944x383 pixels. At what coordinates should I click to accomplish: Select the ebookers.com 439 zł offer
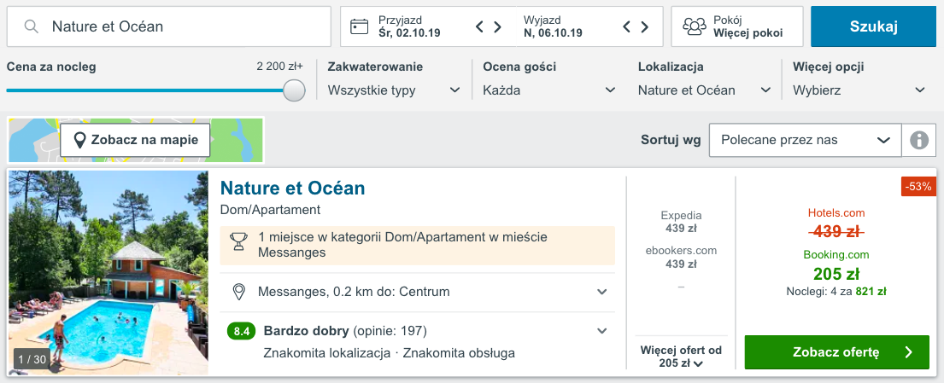click(x=681, y=258)
